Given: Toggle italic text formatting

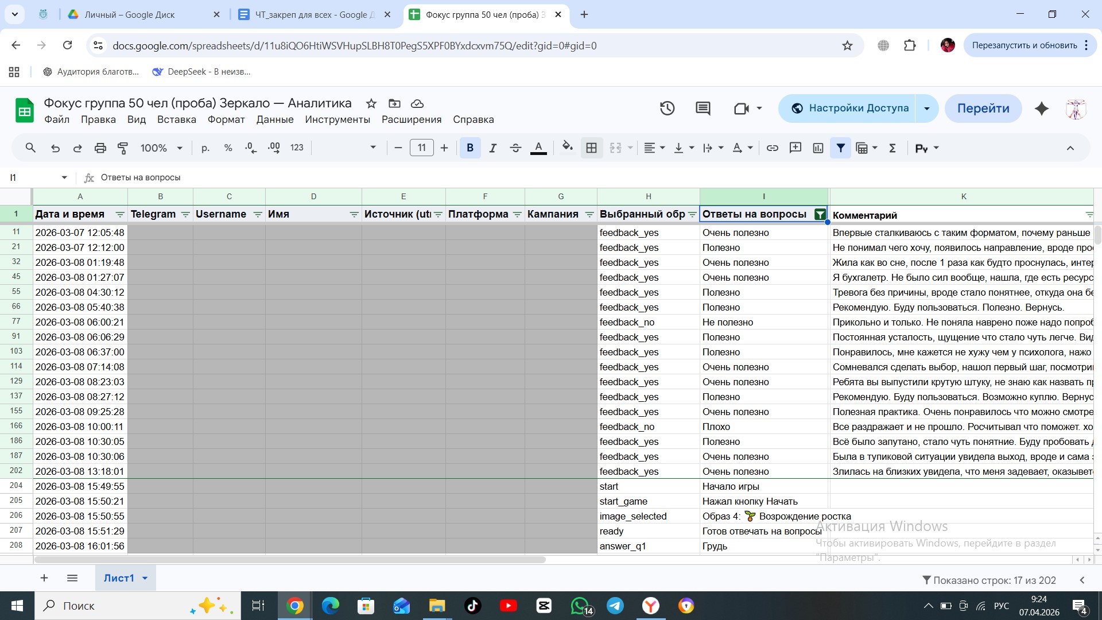Looking at the screenshot, I should [x=492, y=148].
